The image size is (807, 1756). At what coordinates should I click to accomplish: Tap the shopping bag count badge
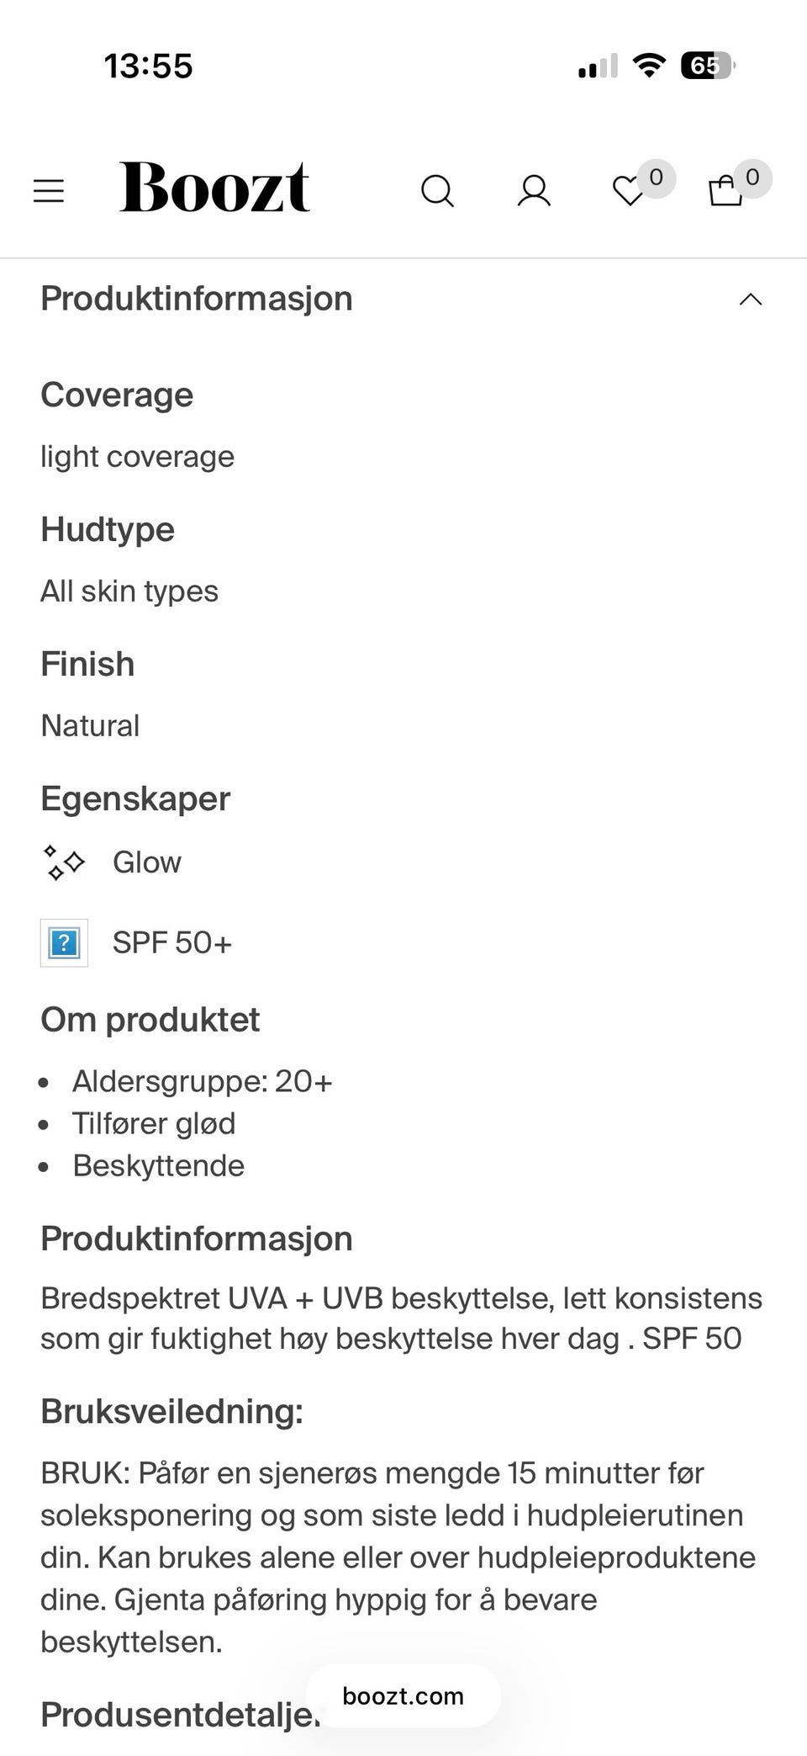click(752, 178)
